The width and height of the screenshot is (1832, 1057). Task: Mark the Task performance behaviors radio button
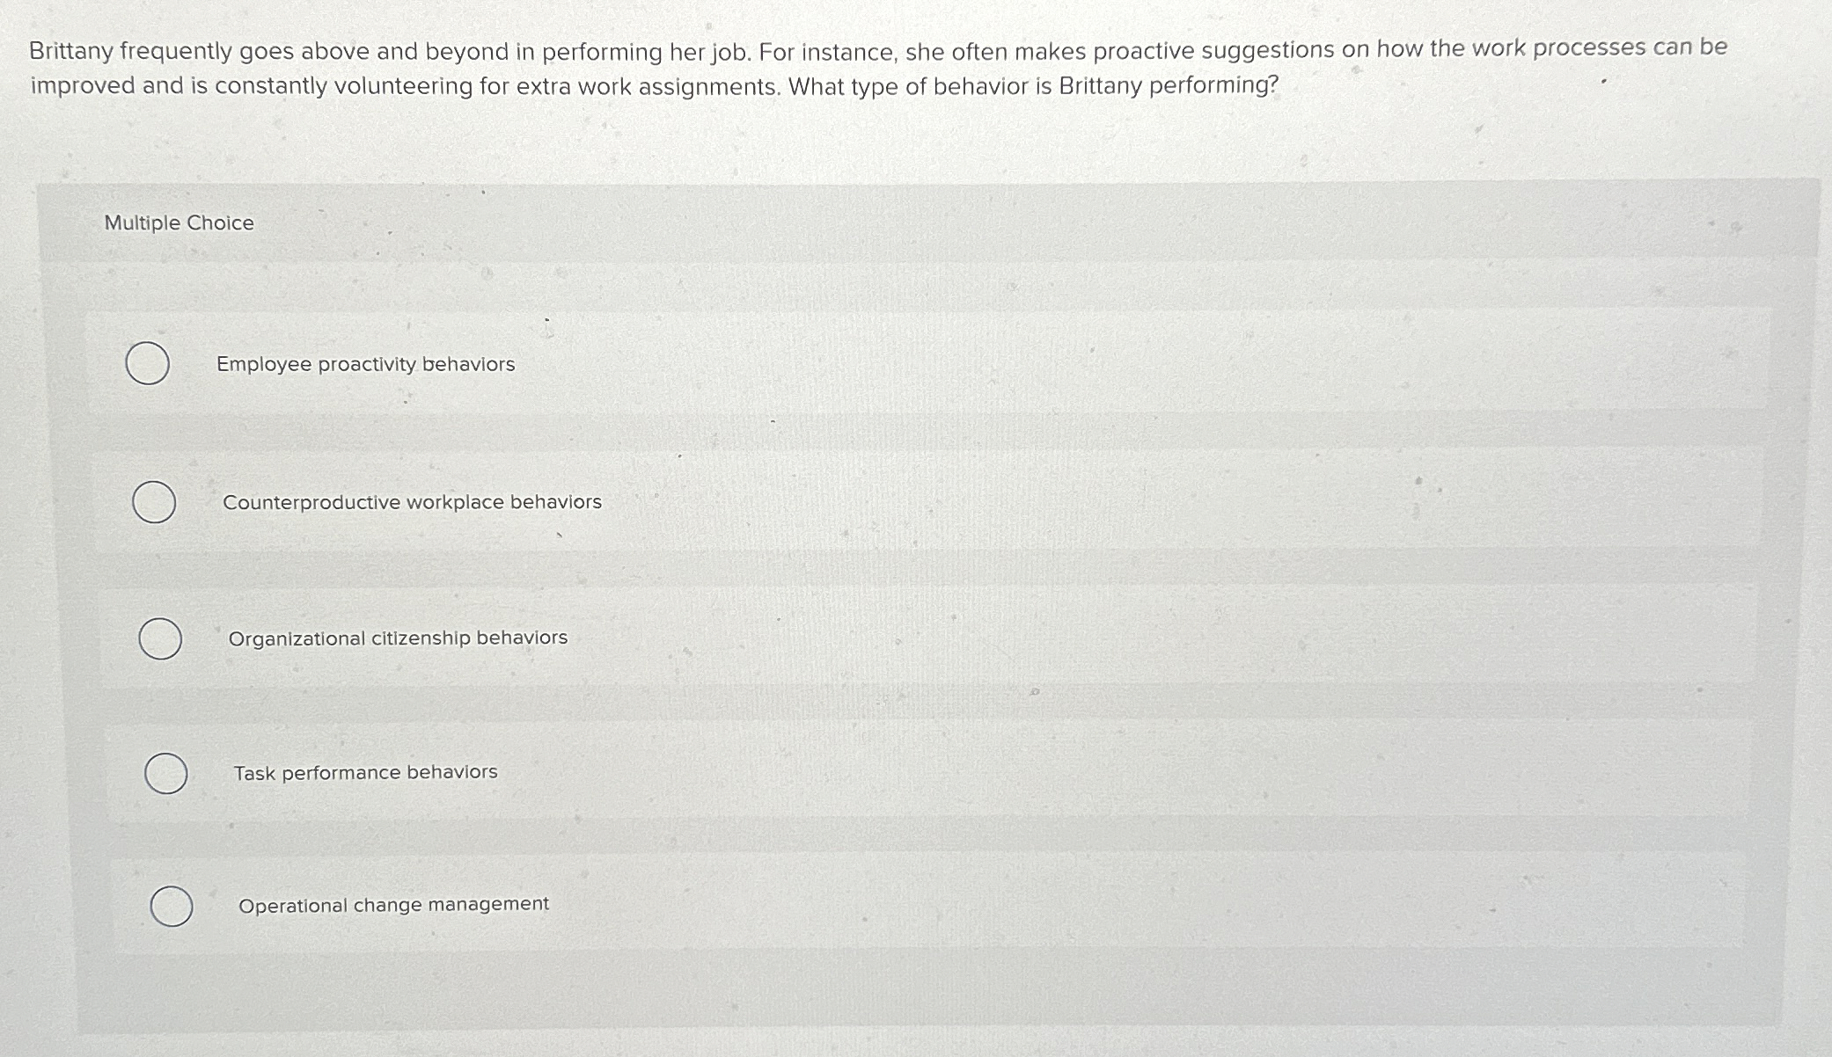point(165,774)
